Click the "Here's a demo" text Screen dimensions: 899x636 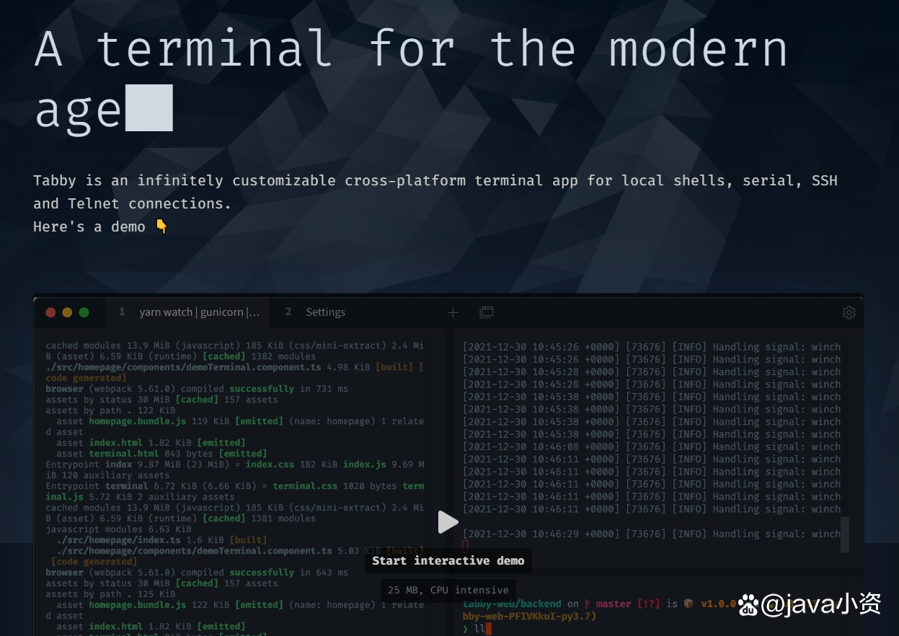(89, 226)
